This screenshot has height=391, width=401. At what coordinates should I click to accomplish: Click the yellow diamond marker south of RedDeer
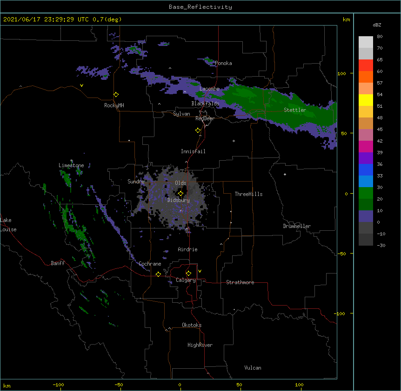(198, 130)
